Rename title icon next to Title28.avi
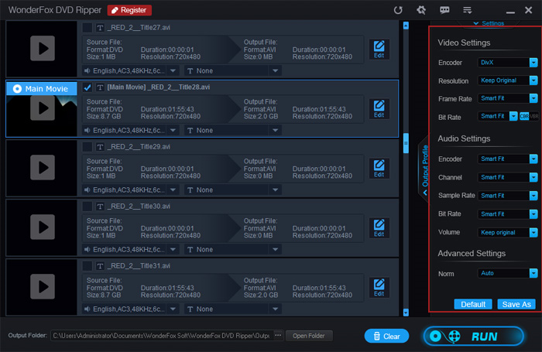 coord(100,87)
